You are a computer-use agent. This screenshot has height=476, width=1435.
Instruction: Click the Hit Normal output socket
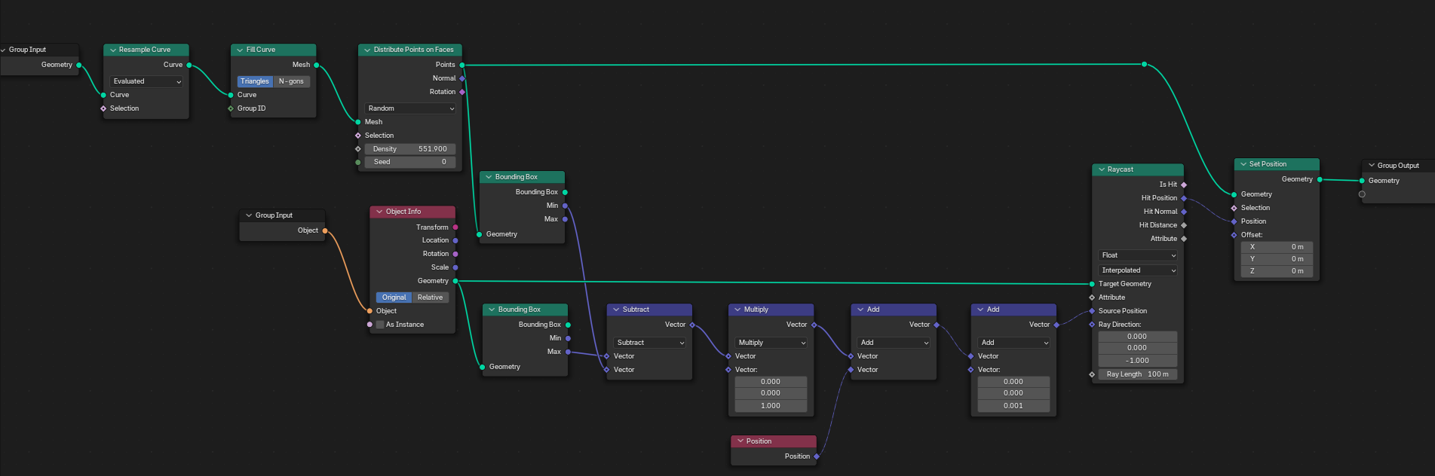pyautogui.click(x=1184, y=212)
